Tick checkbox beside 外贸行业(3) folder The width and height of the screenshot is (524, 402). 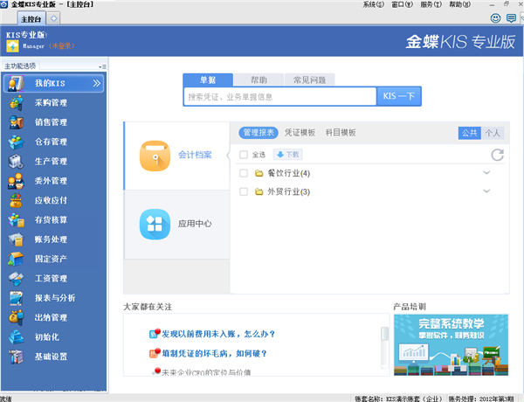[x=244, y=191]
